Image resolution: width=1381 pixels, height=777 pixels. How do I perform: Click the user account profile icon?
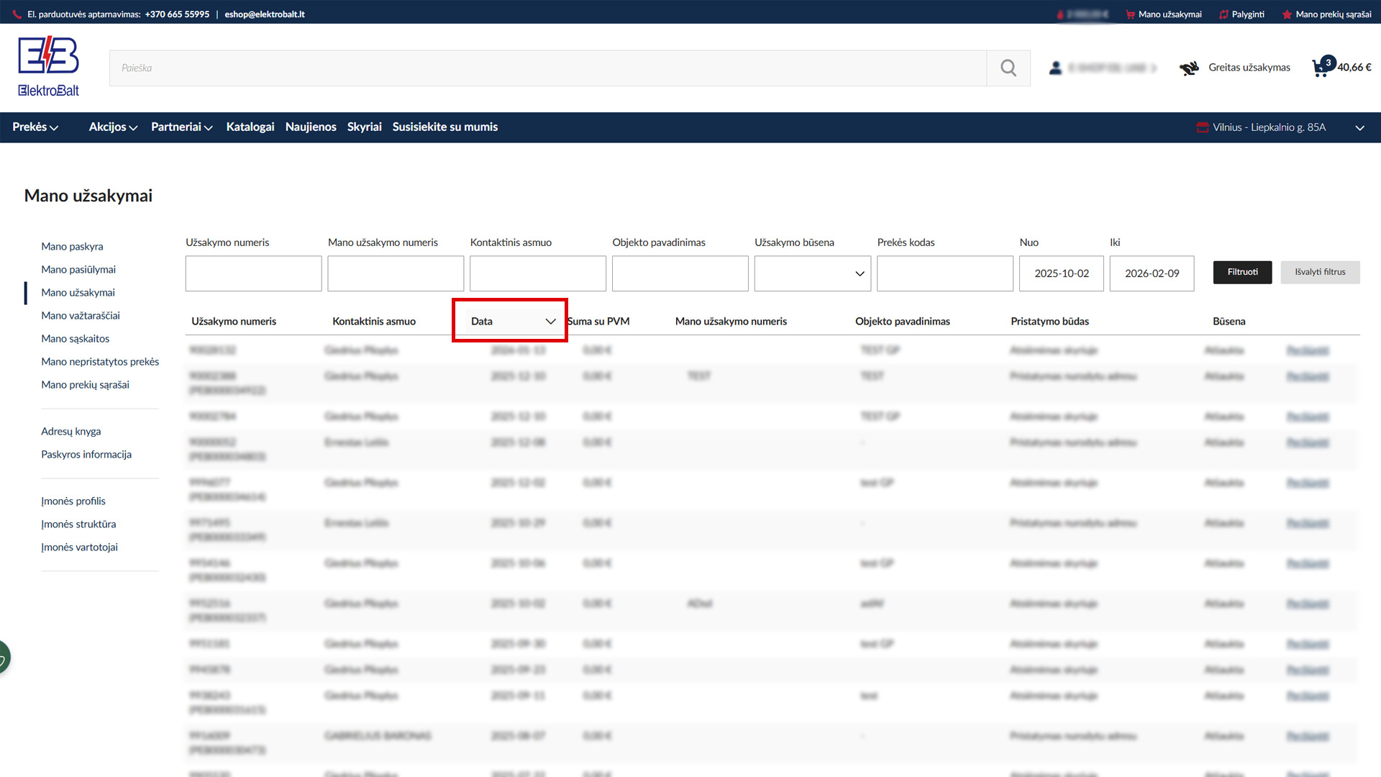pos(1055,68)
